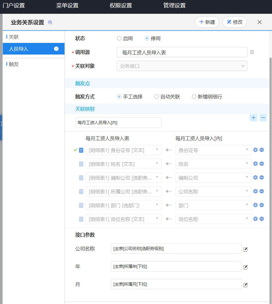Select the 启用 status radio button
272x304 pixels.
pyautogui.click(x=119, y=39)
